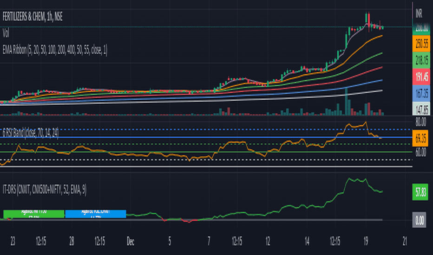433x255 pixels.
Task: Select the green 218.15 EMA price tag
Action: coord(421,60)
